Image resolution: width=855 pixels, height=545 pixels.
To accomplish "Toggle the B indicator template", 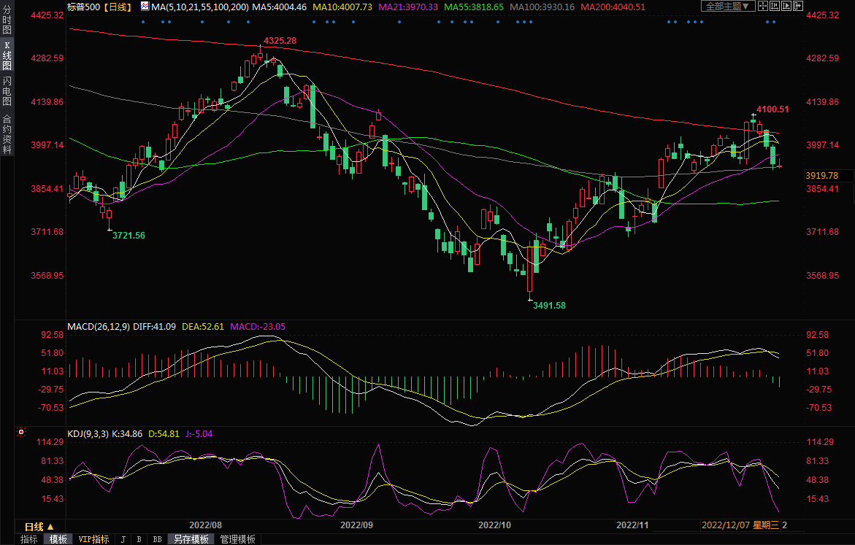I will coord(139,539).
